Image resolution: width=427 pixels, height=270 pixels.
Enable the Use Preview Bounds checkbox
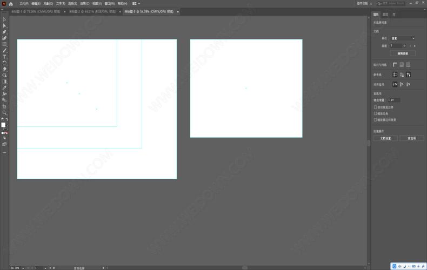pos(375,107)
